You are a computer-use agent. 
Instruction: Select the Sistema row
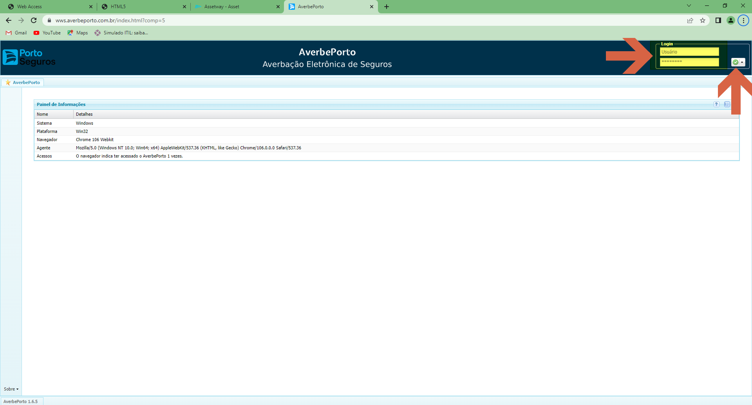click(387, 123)
